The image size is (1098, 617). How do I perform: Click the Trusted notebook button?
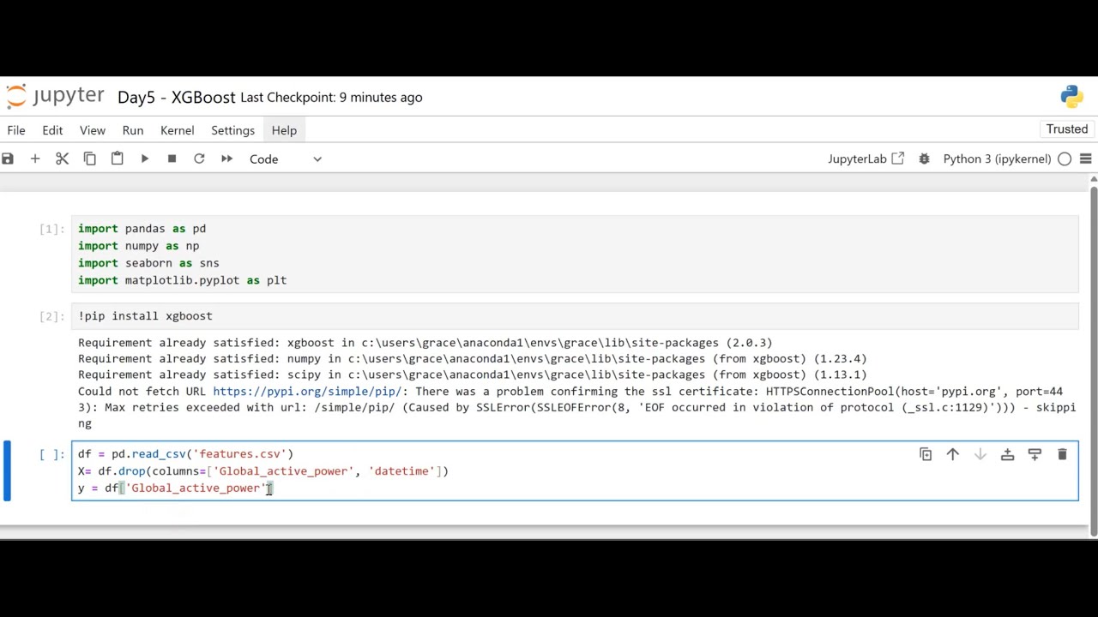coord(1067,129)
